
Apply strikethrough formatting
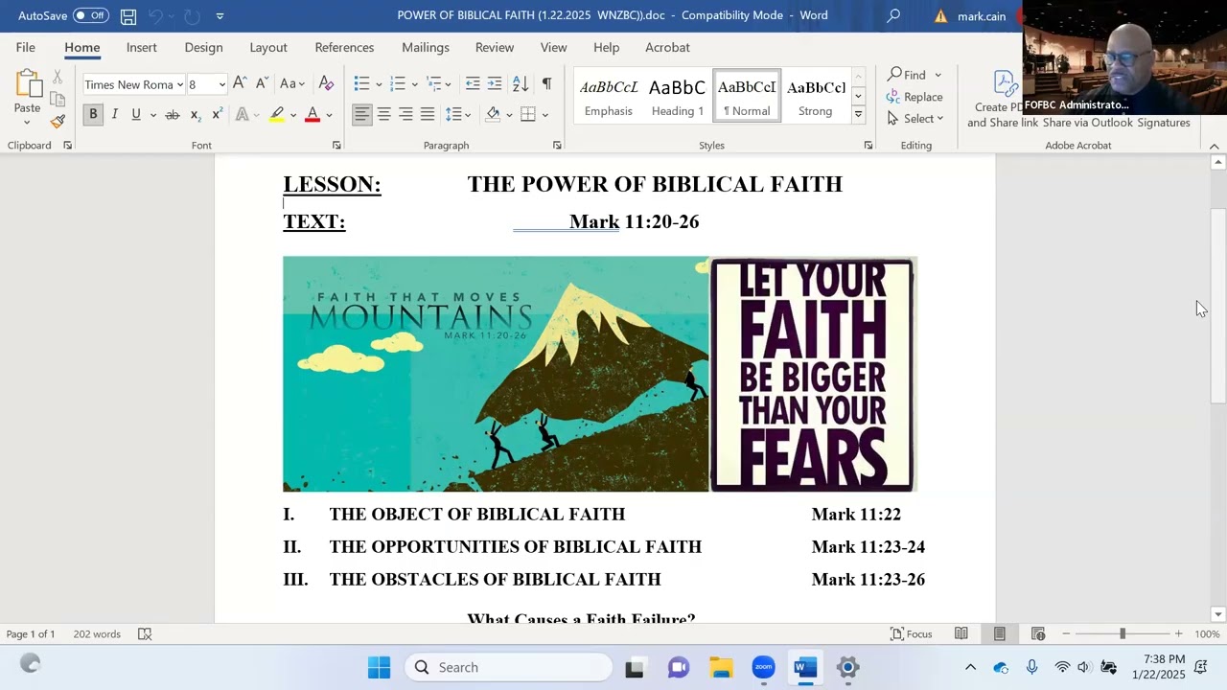pos(172,115)
